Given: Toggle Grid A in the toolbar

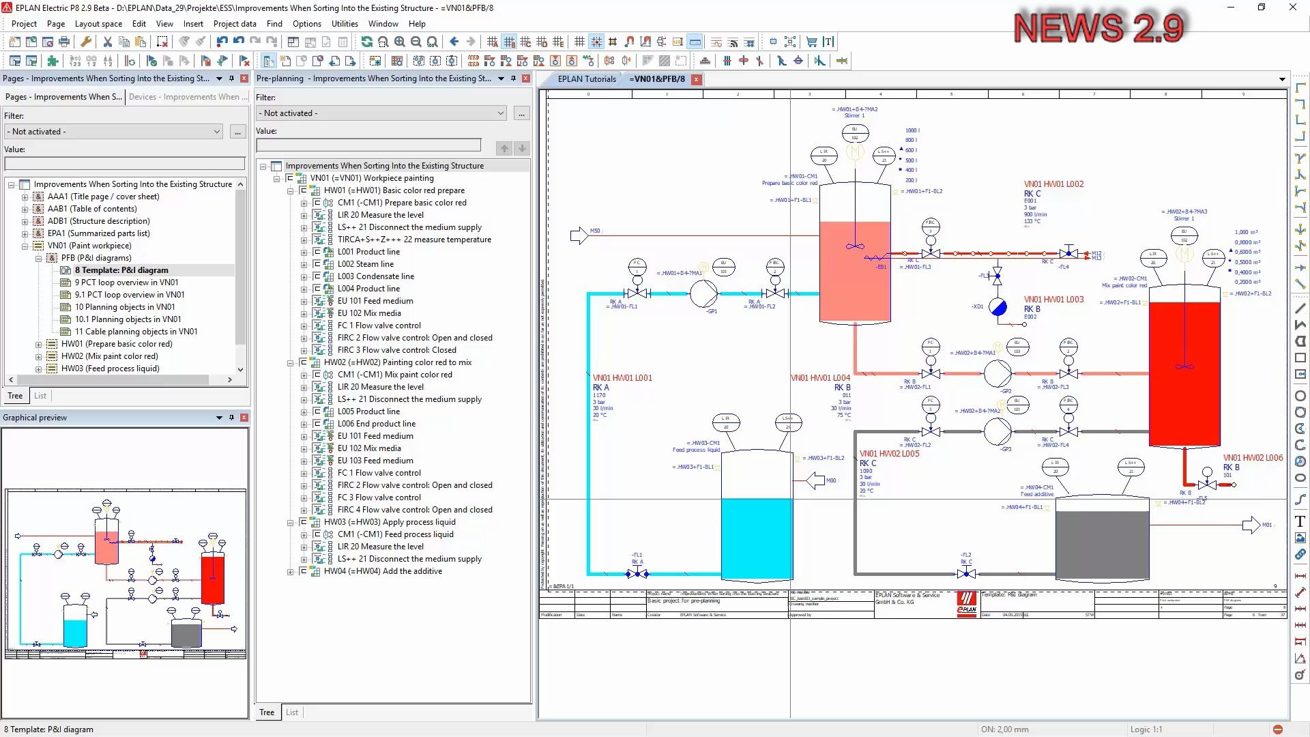Looking at the screenshot, I should (493, 42).
